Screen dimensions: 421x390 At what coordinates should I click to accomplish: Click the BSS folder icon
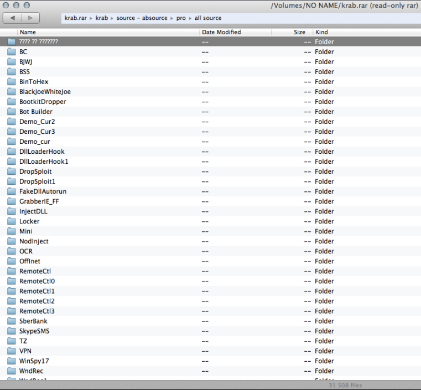click(x=11, y=72)
